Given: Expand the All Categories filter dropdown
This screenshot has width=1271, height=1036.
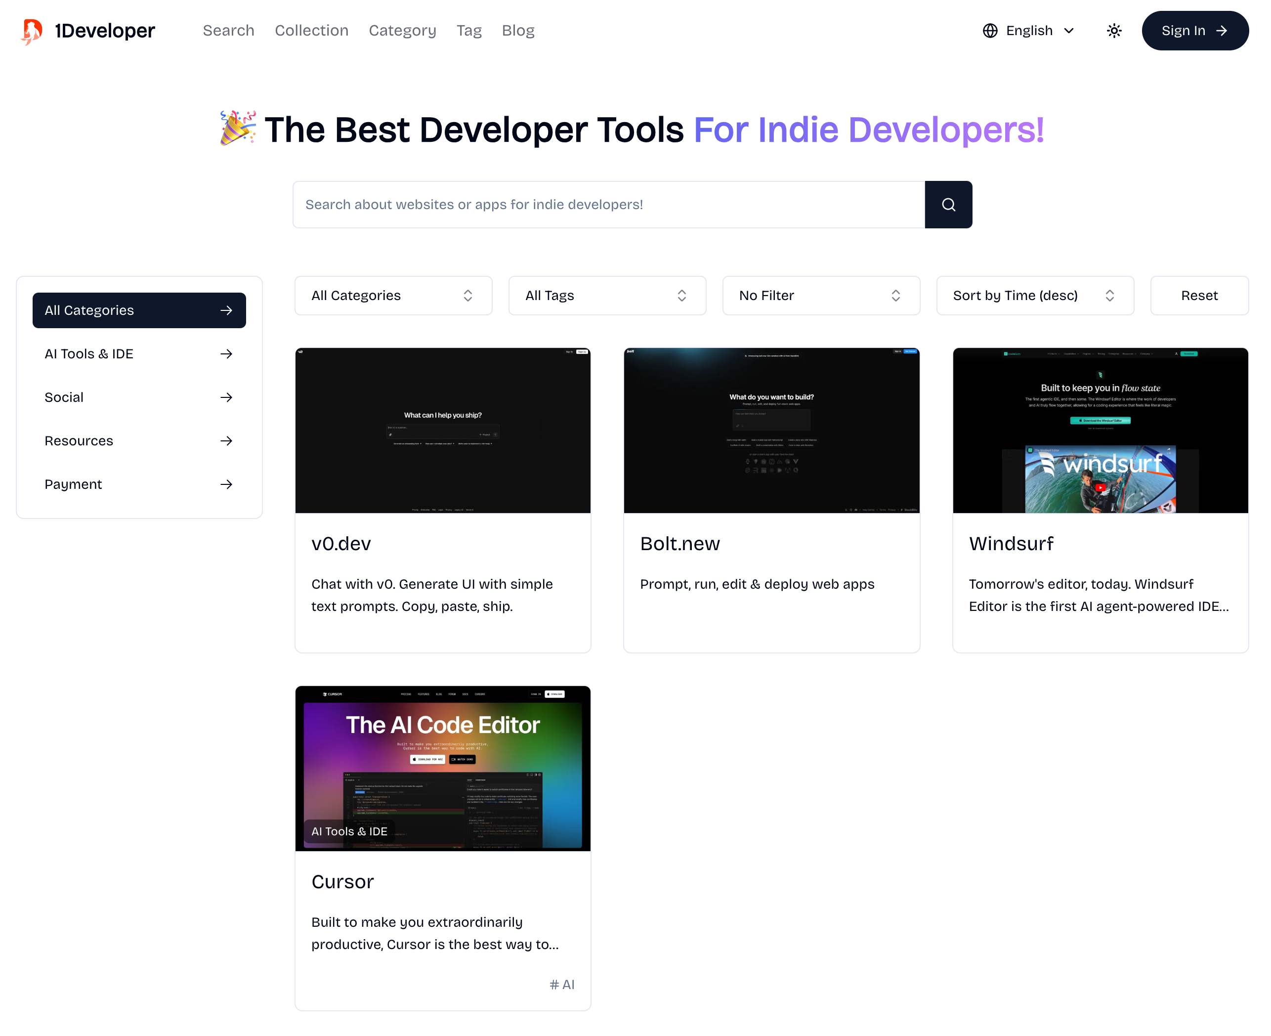Looking at the screenshot, I should (393, 296).
